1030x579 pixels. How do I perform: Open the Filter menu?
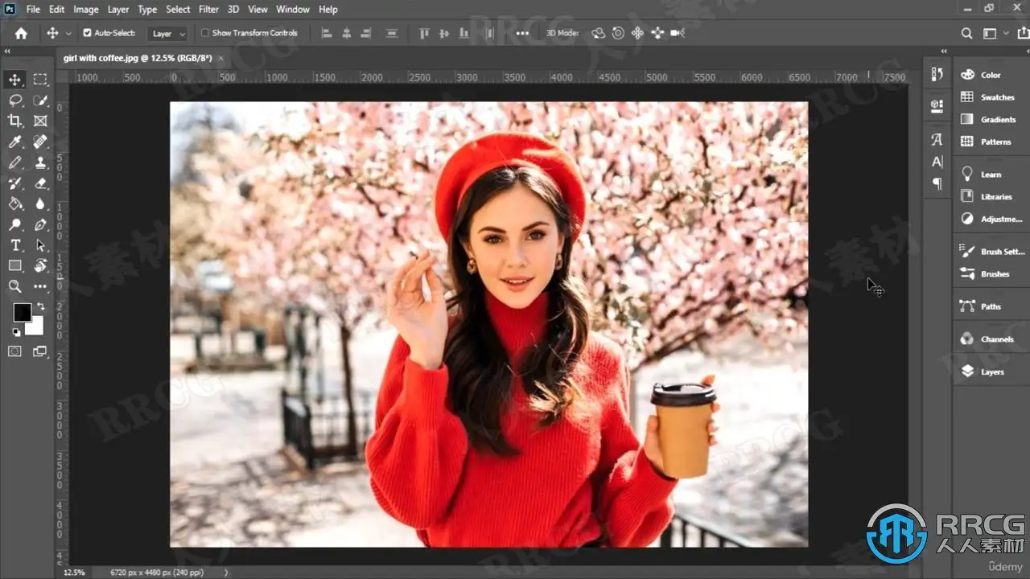pos(208,10)
